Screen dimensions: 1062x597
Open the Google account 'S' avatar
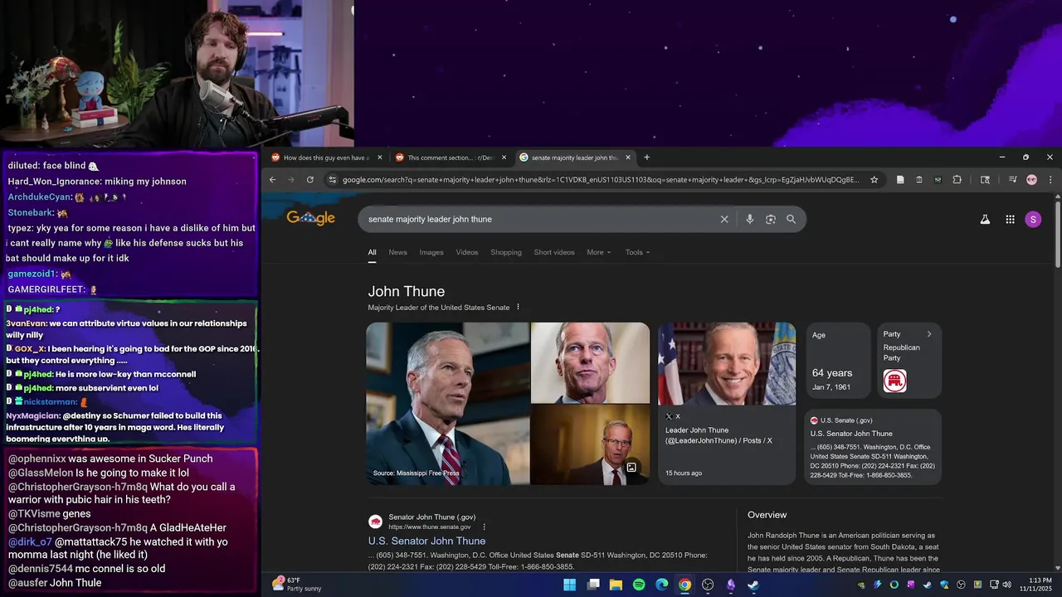(x=1033, y=219)
